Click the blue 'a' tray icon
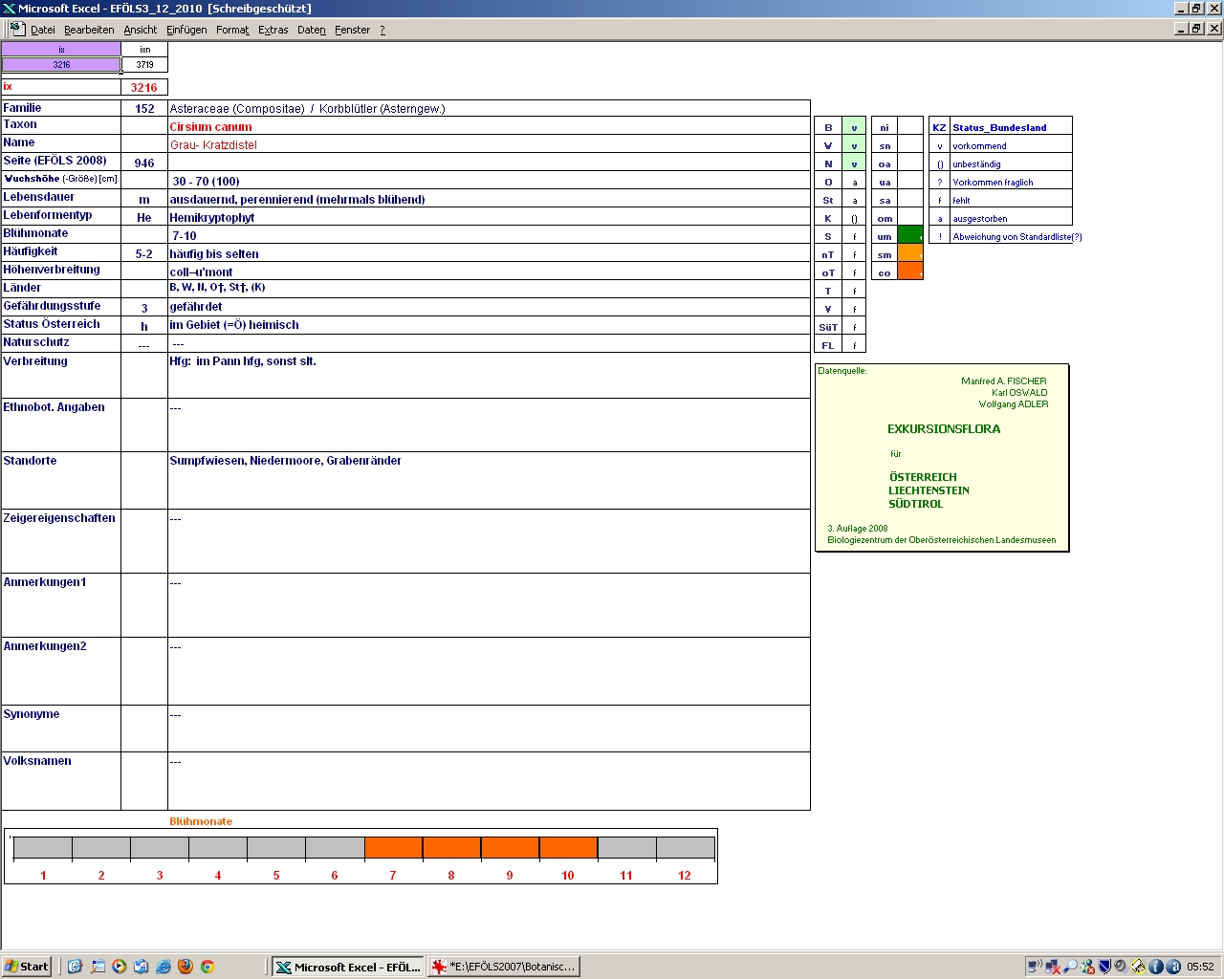The width and height of the screenshot is (1224, 979). click(x=1172, y=967)
